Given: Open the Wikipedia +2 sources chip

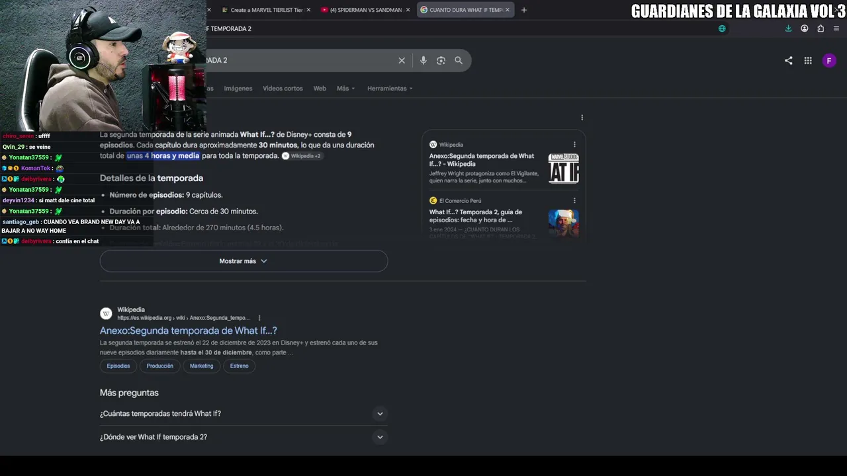Looking at the screenshot, I should [302, 156].
